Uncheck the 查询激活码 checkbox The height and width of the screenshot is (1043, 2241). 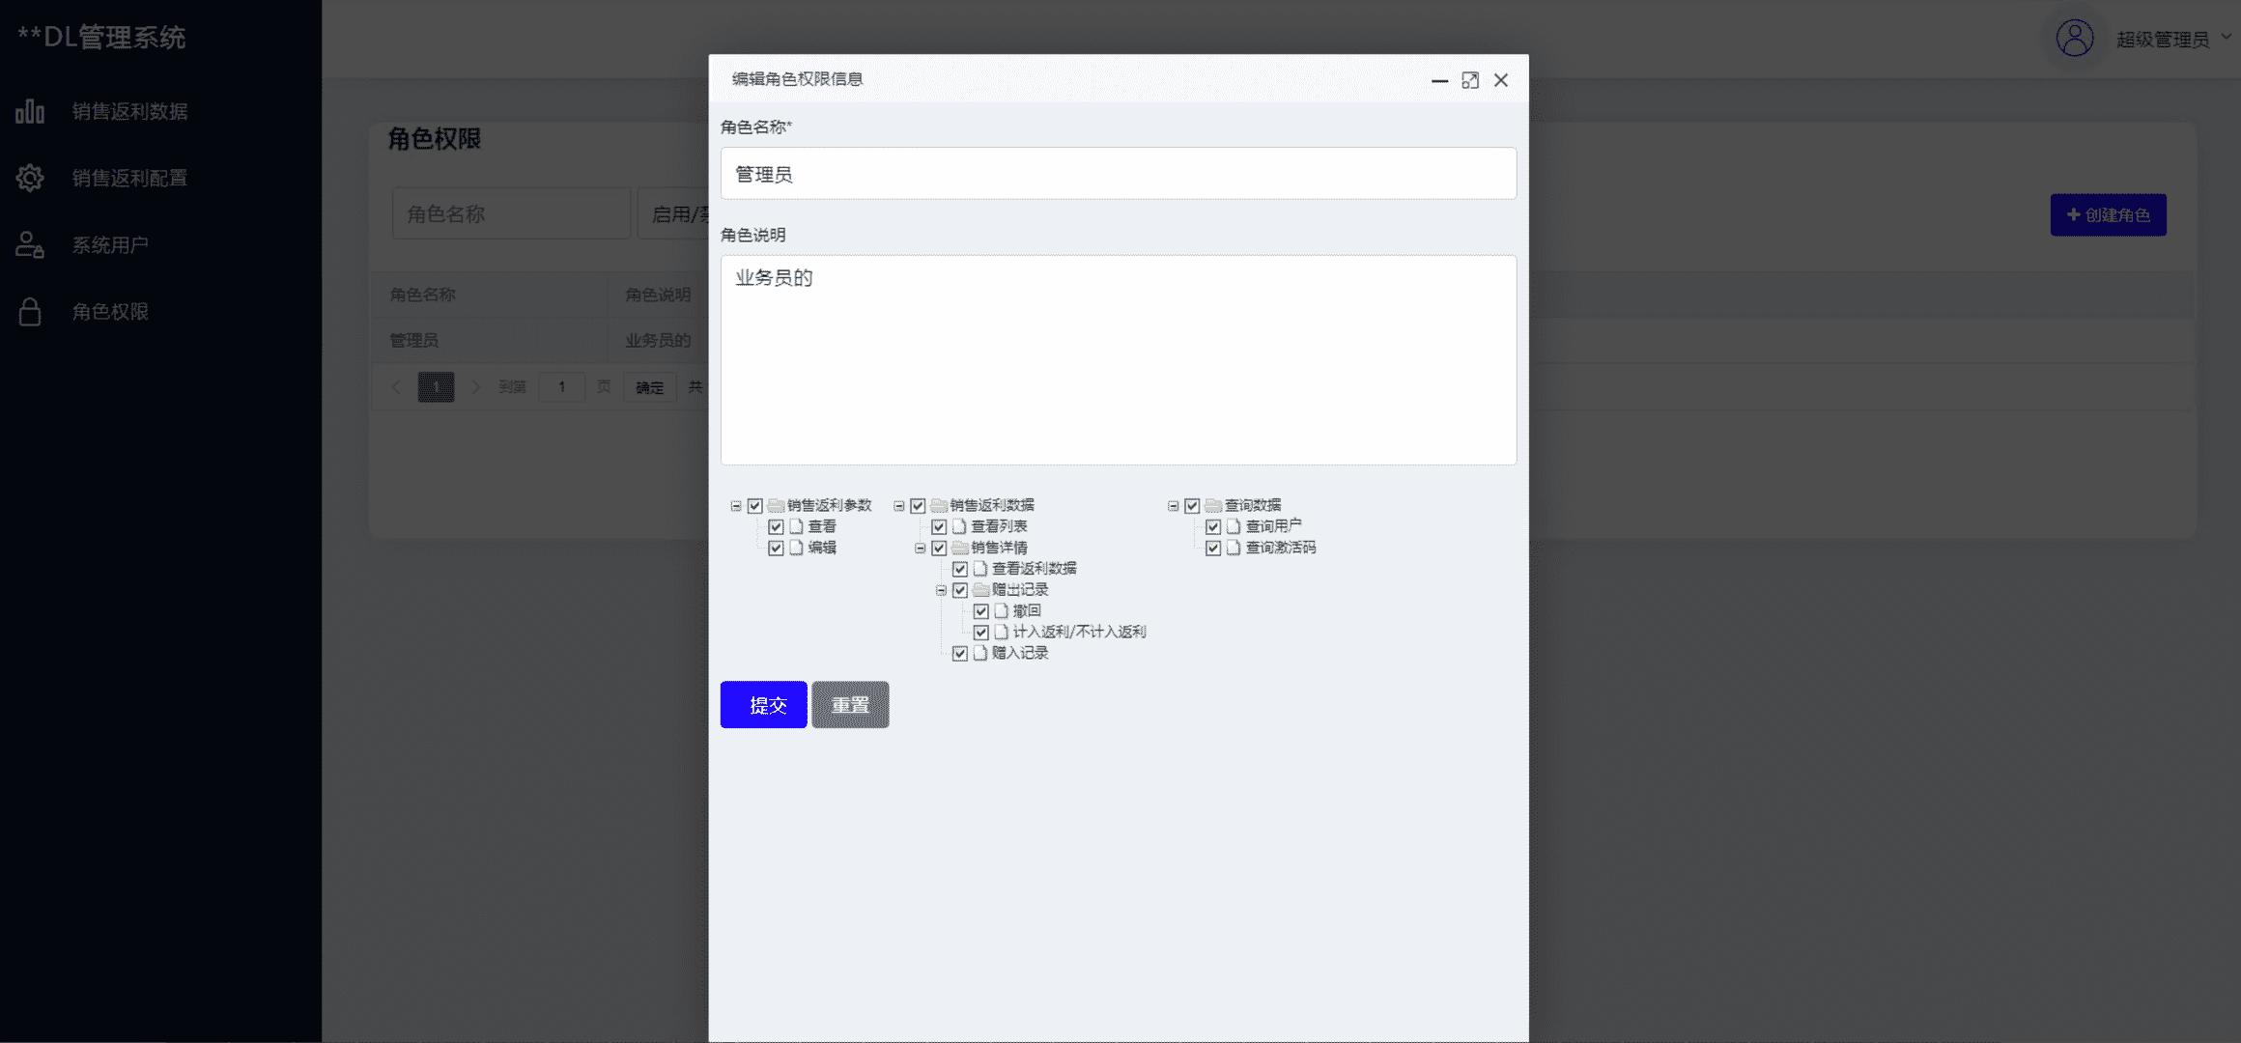(1213, 547)
